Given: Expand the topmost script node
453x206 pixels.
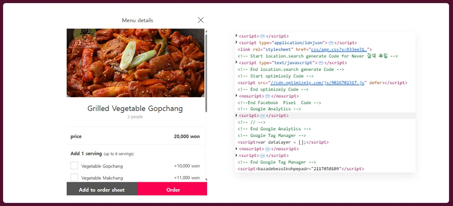Looking at the screenshot, I should pos(237,36).
